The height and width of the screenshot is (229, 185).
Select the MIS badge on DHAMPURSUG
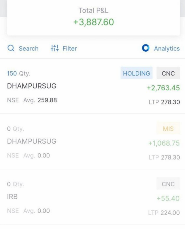point(168,129)
